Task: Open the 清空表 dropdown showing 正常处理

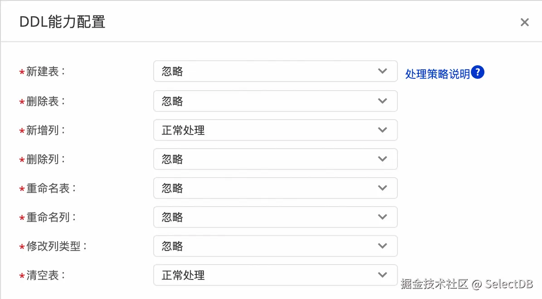Action: [x=276, y=275]
